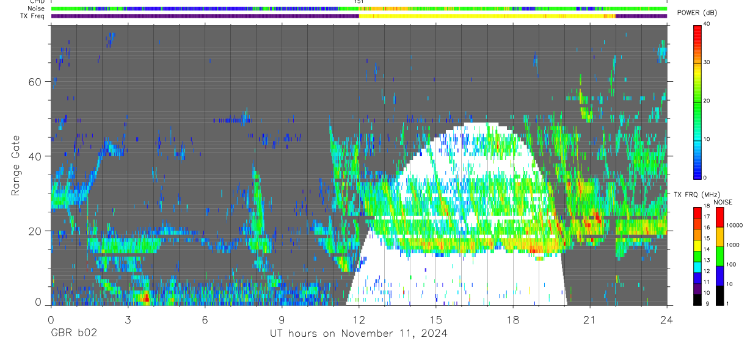Screen dimensions: 750x346
Task: Click the Range Gate y-axis title
Action: click(x=15, y=165)
